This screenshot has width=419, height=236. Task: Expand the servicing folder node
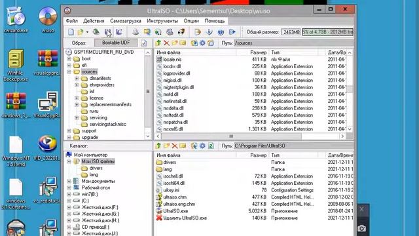[77, 117]
